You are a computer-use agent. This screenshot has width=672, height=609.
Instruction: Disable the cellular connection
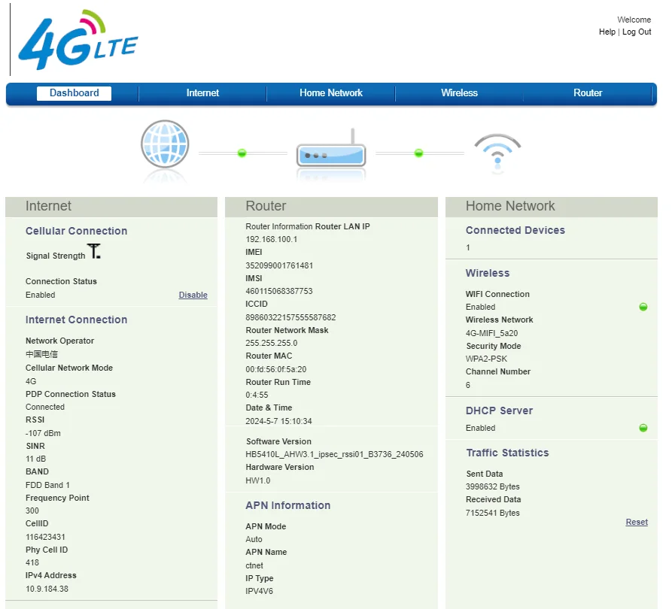(193, 295)
